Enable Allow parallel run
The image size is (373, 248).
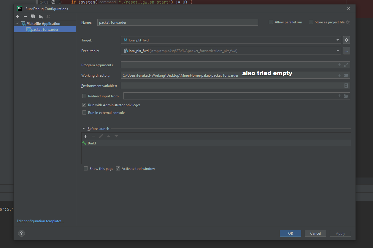(x=271, y=22)
